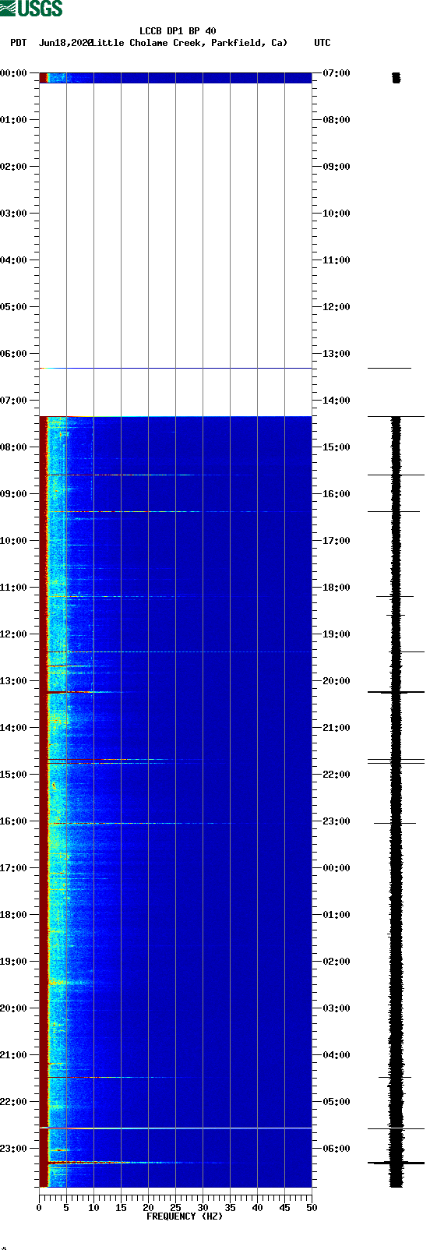The height and width of the screenshot is (1257, 430).
Task: Click the 'PDT' timezone label
Action: pyautogui.click(x=18, y=43)
